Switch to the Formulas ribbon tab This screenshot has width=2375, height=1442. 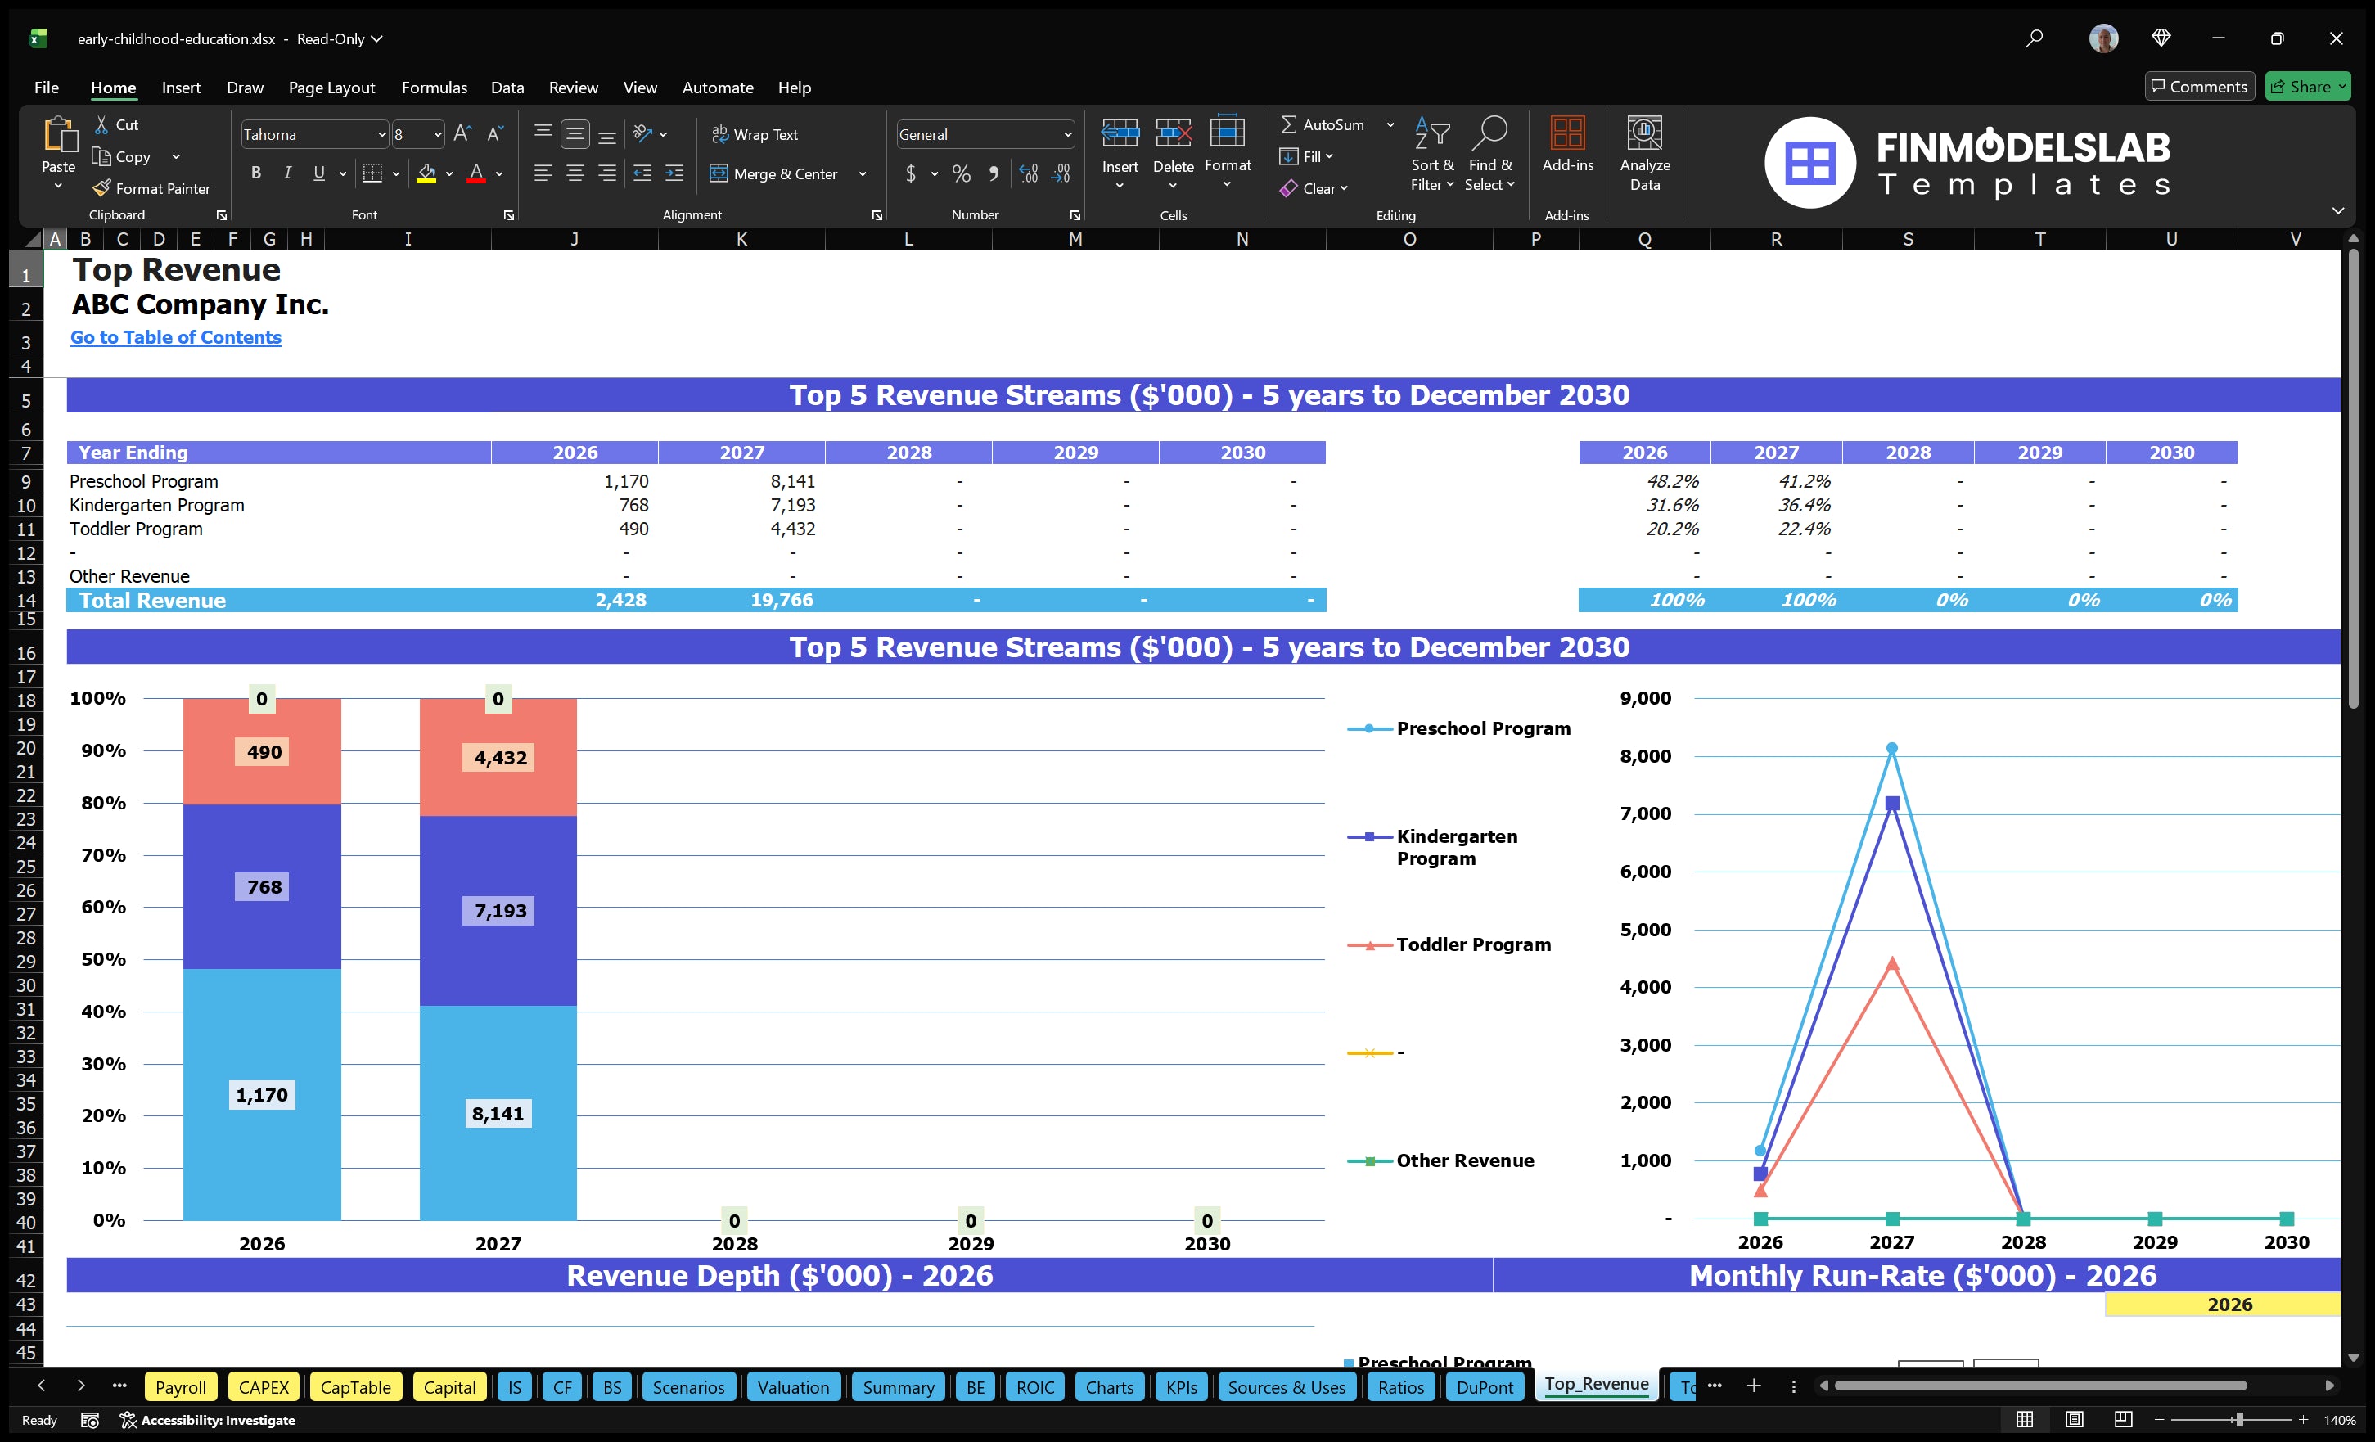click(x=434, y=87)
